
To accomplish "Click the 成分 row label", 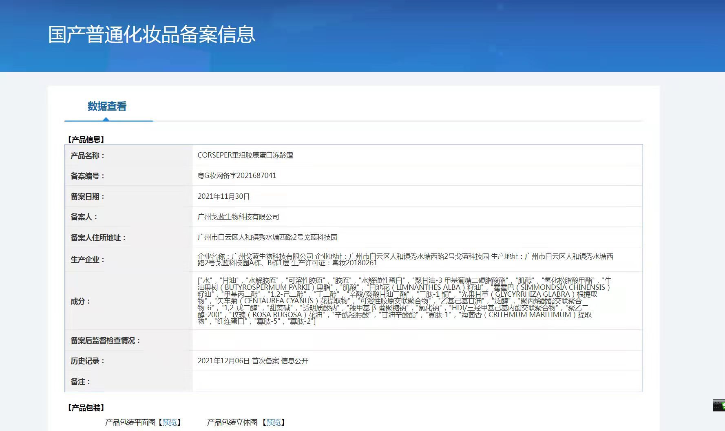I will click(x=80, y=301).
